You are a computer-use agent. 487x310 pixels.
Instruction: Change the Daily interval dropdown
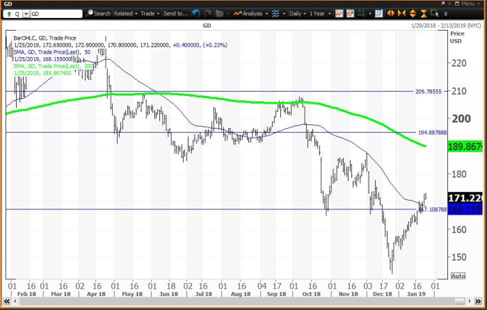[x=298, y=14]
